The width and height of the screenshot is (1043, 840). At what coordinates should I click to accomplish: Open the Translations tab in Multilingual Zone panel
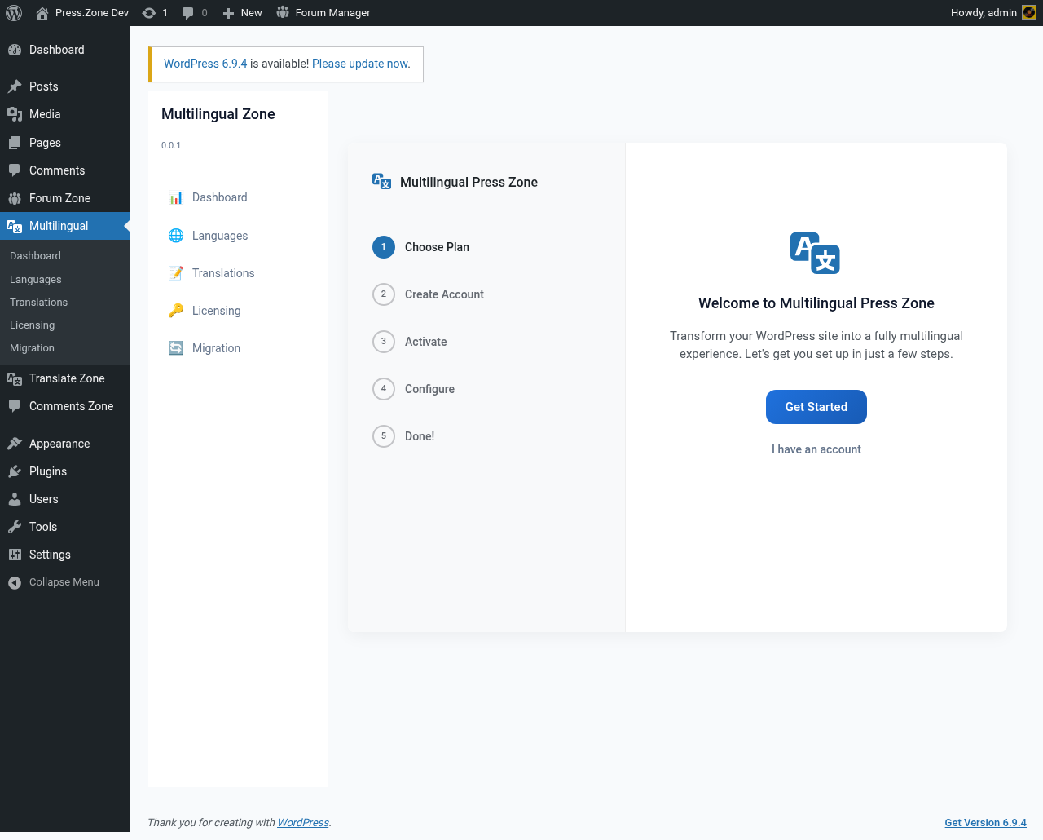coord(238,273)
